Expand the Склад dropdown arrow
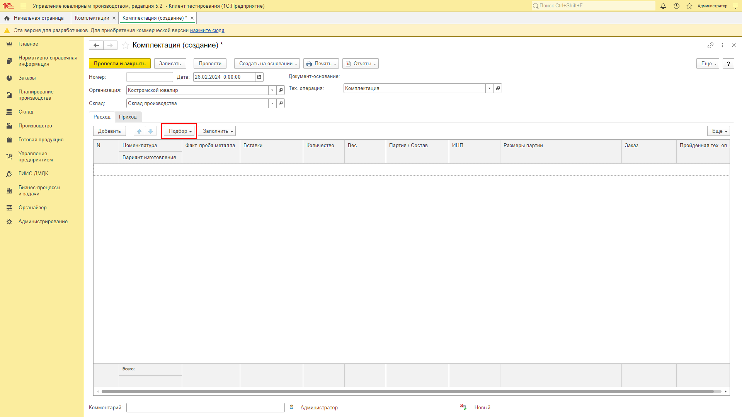This screenshot has width=742, height=417. coord(272,103)
